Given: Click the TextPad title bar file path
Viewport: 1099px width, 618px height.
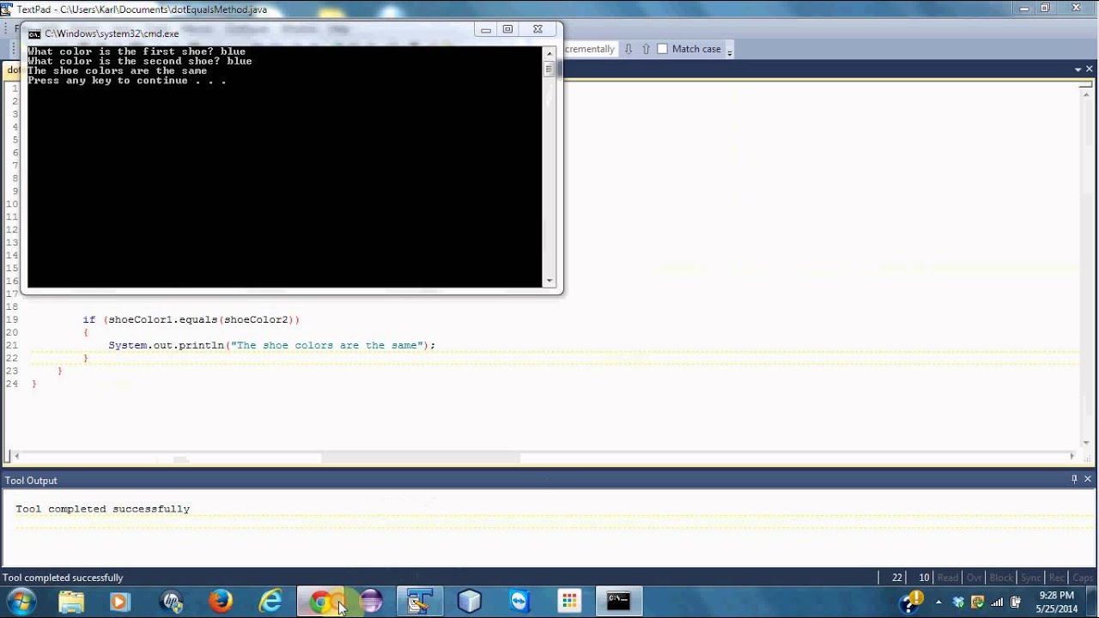Looking at the screenshot, I should [x=163, y=9].
